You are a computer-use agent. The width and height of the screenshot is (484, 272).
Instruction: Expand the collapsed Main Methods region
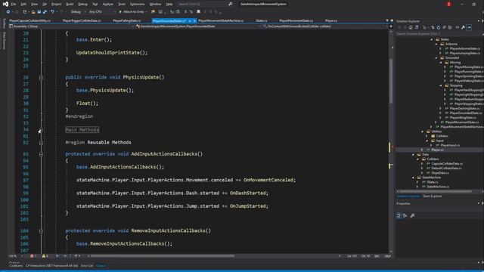(x=40, y=131)
